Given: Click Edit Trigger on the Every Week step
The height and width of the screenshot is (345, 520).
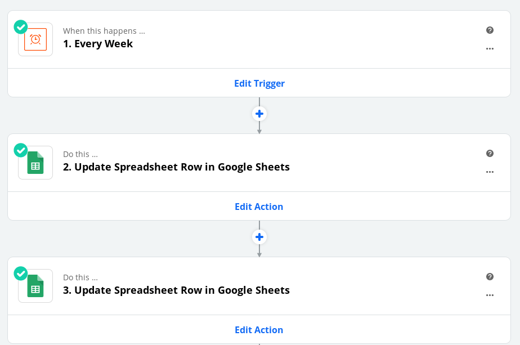Looking at the screenshot, I should click(259, 83).
